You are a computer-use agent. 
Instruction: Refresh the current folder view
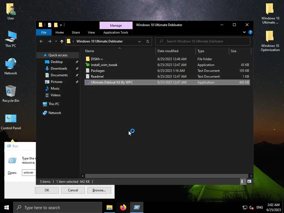[x=148, y=42]
